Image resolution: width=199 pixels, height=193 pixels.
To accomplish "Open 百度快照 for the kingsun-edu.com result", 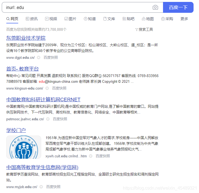I will click(59, 88).
